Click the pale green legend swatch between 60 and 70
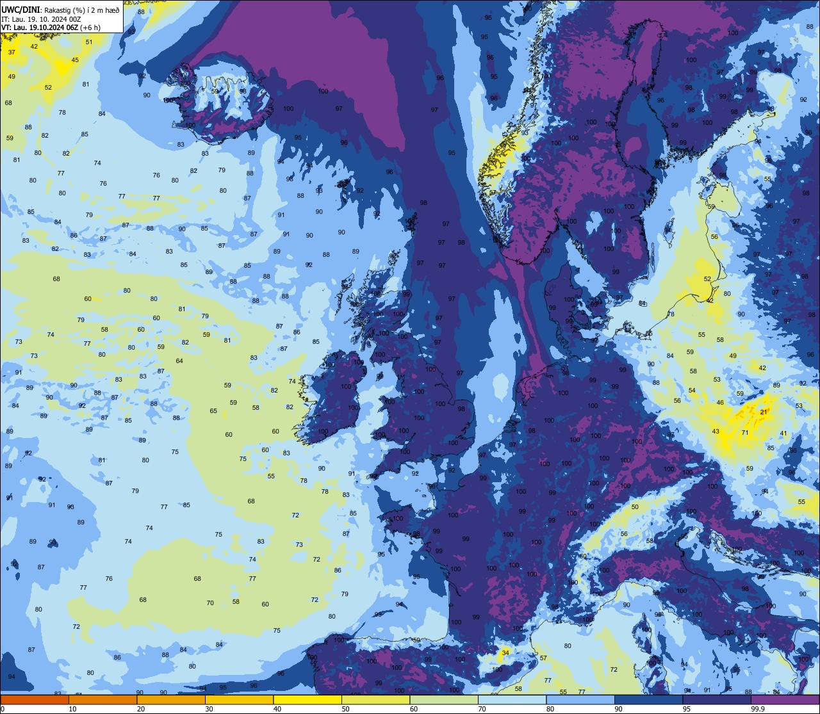Screen dimensions: 820x714 [443, 699]
